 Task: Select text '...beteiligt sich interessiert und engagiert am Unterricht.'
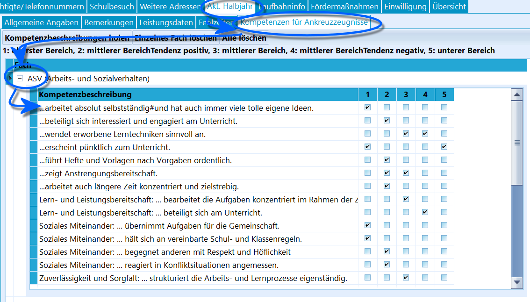[x=138, y=121]
